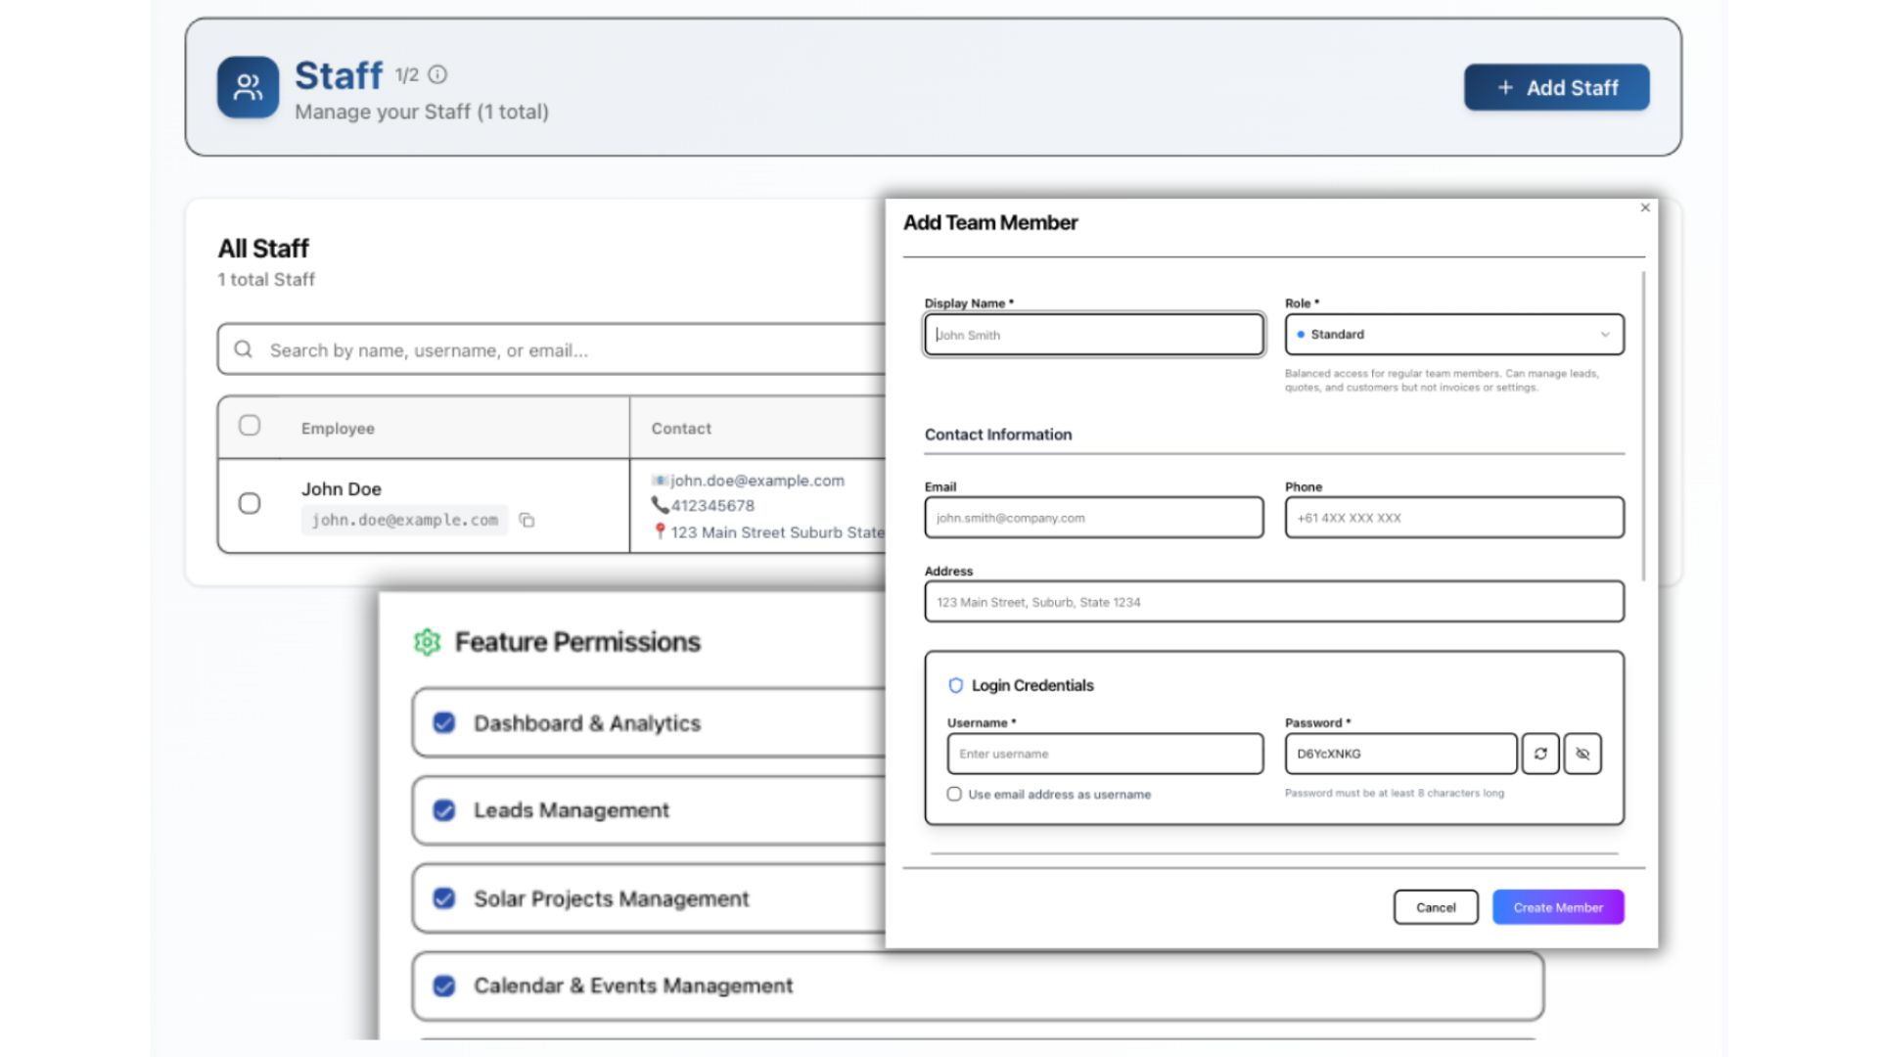Click the phone icon beside 412345678
1879x1057 pixels.
pos(660,505)
